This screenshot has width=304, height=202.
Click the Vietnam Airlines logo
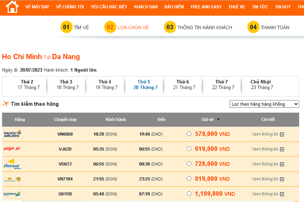(12, 179)
